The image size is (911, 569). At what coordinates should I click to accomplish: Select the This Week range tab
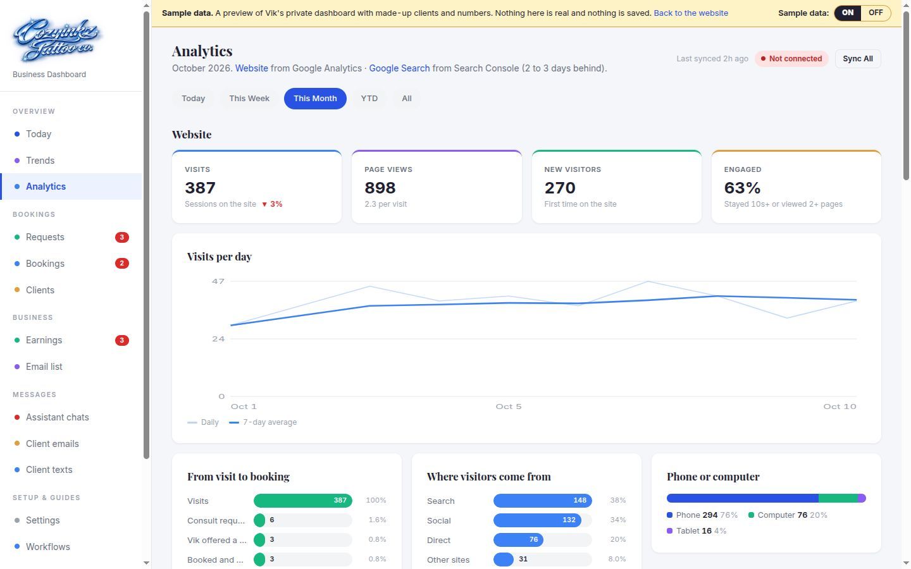tap(249, 99)
